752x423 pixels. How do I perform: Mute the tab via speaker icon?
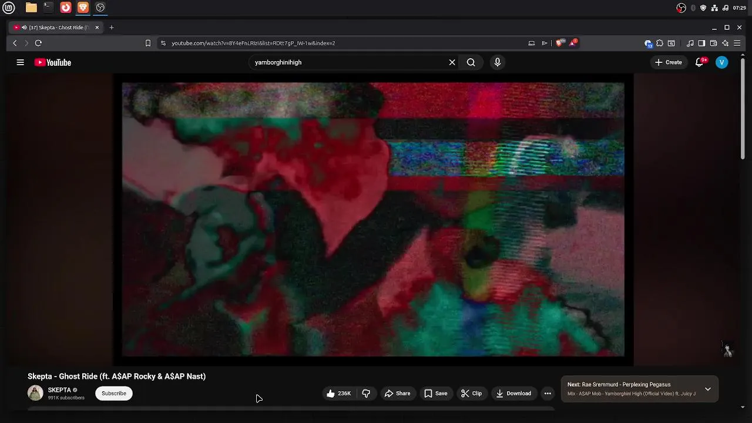[x=24, y=28]
